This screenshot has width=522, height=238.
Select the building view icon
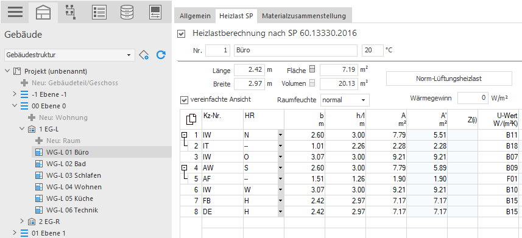click(x=43, y=12)
